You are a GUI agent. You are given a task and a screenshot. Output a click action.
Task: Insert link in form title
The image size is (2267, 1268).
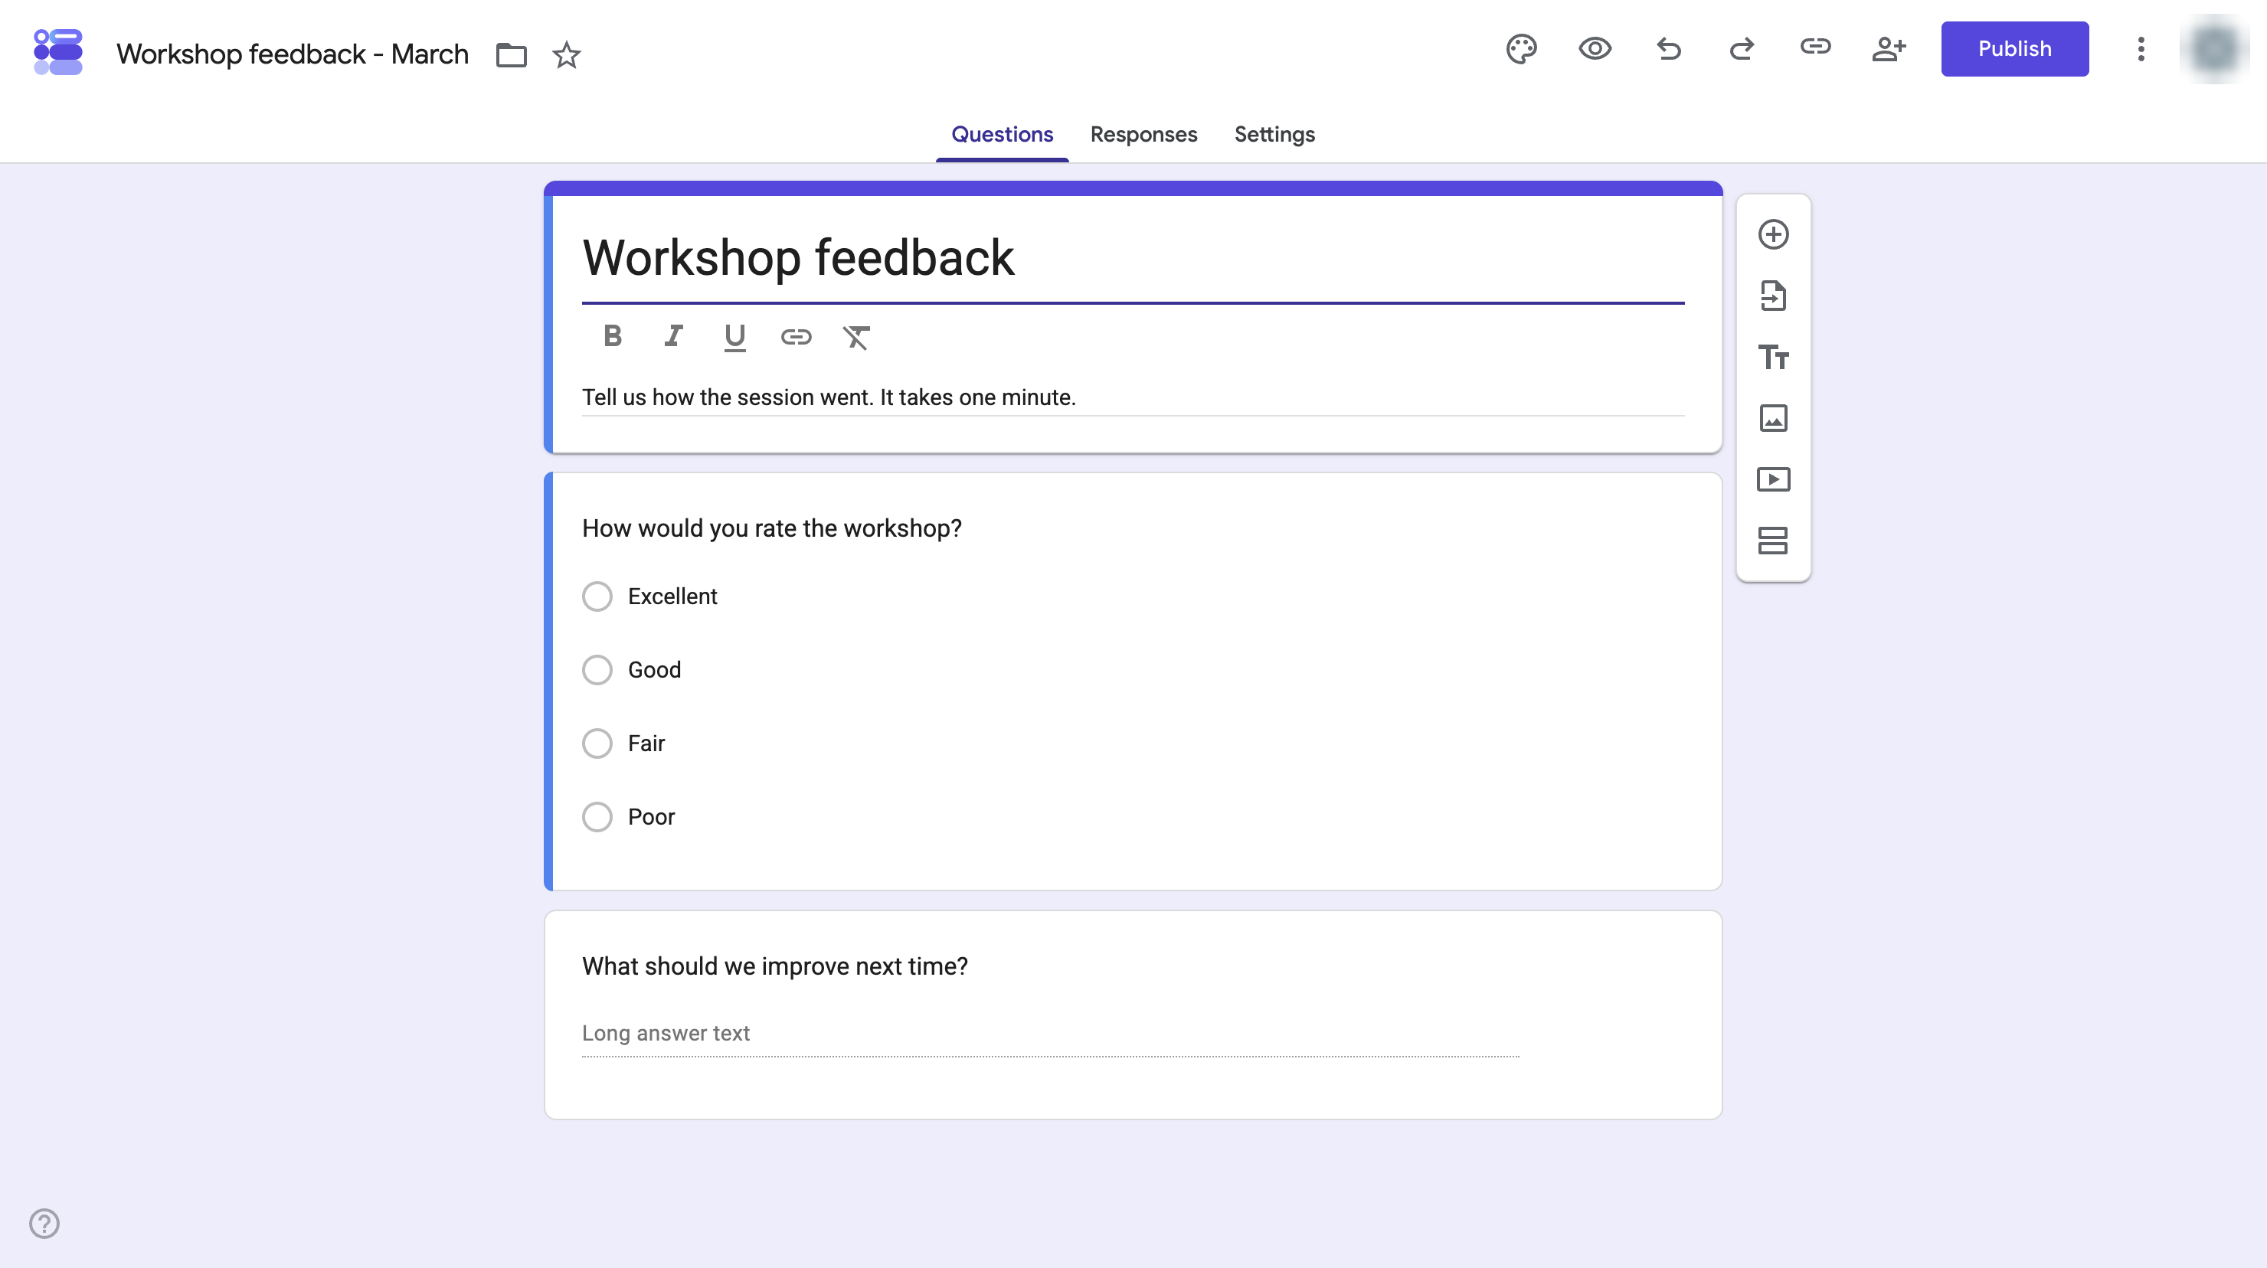click(796, 336)
